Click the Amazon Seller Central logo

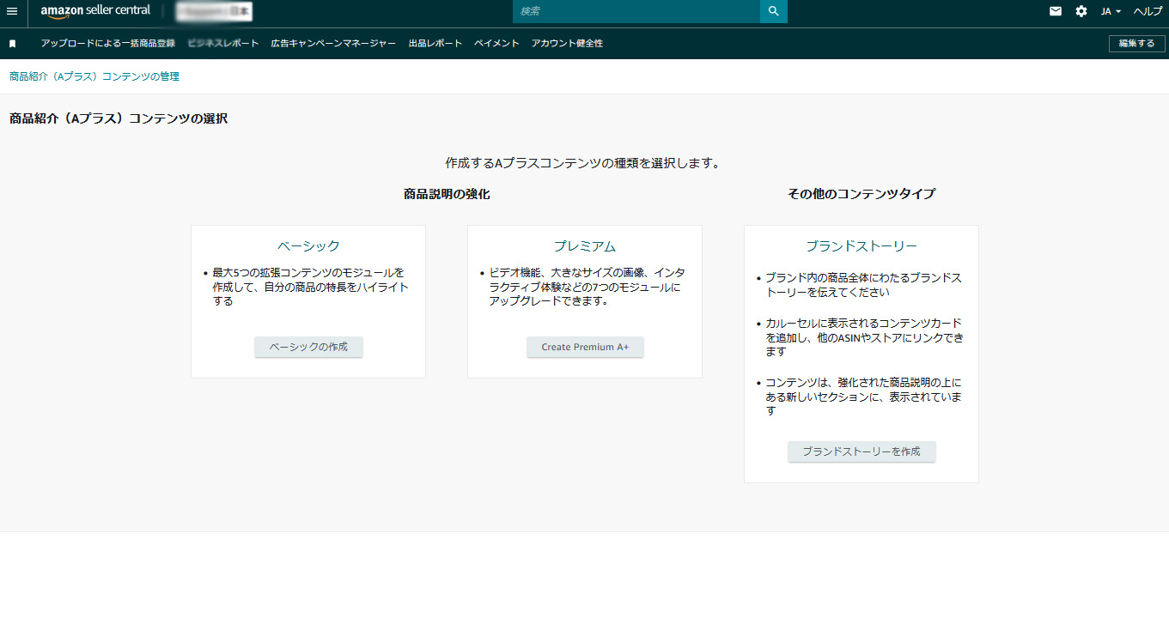(95, 11)
